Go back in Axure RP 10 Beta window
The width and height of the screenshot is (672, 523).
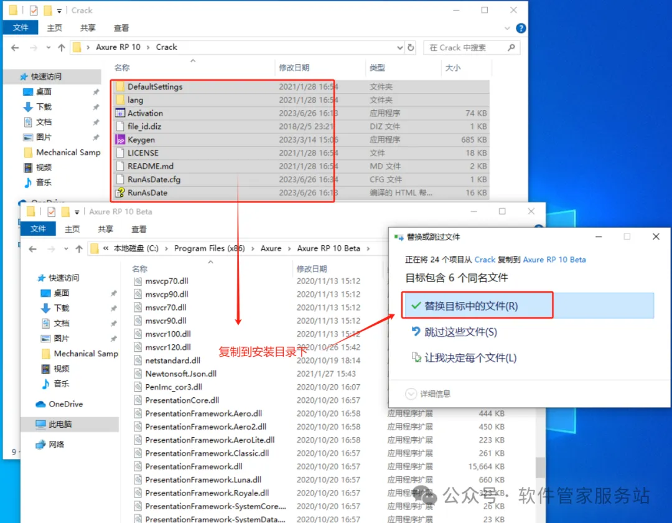pos(32,248)
